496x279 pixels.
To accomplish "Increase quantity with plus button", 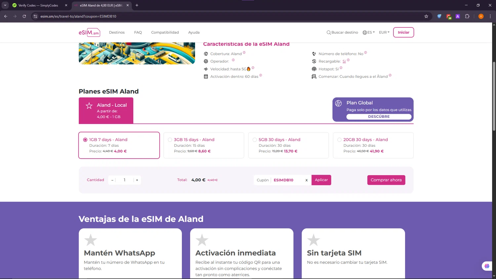I will click(x=137, y=180).
